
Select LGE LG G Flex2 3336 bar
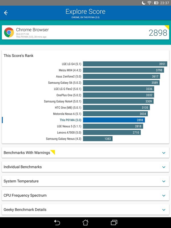point(119,89)
